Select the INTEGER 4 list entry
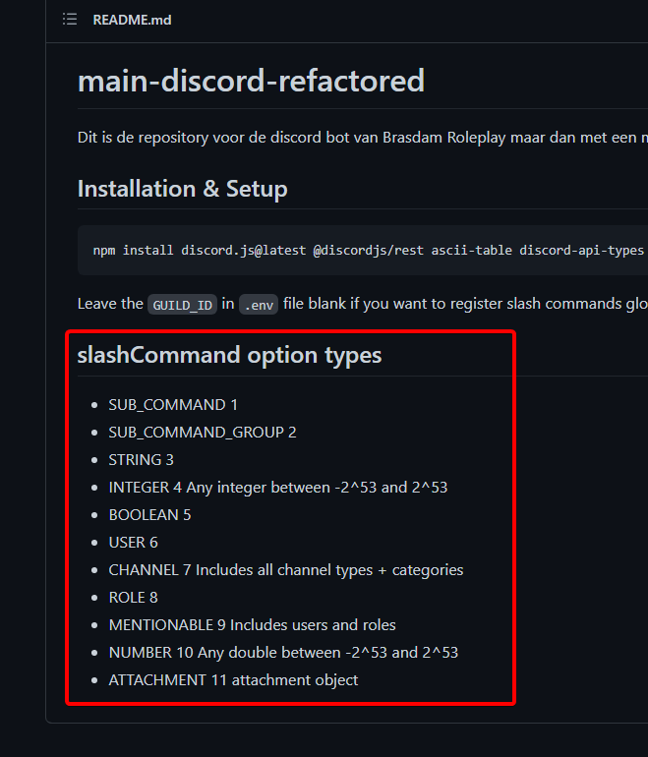This screenshot has height=757, width=648. tap(278, 487)
